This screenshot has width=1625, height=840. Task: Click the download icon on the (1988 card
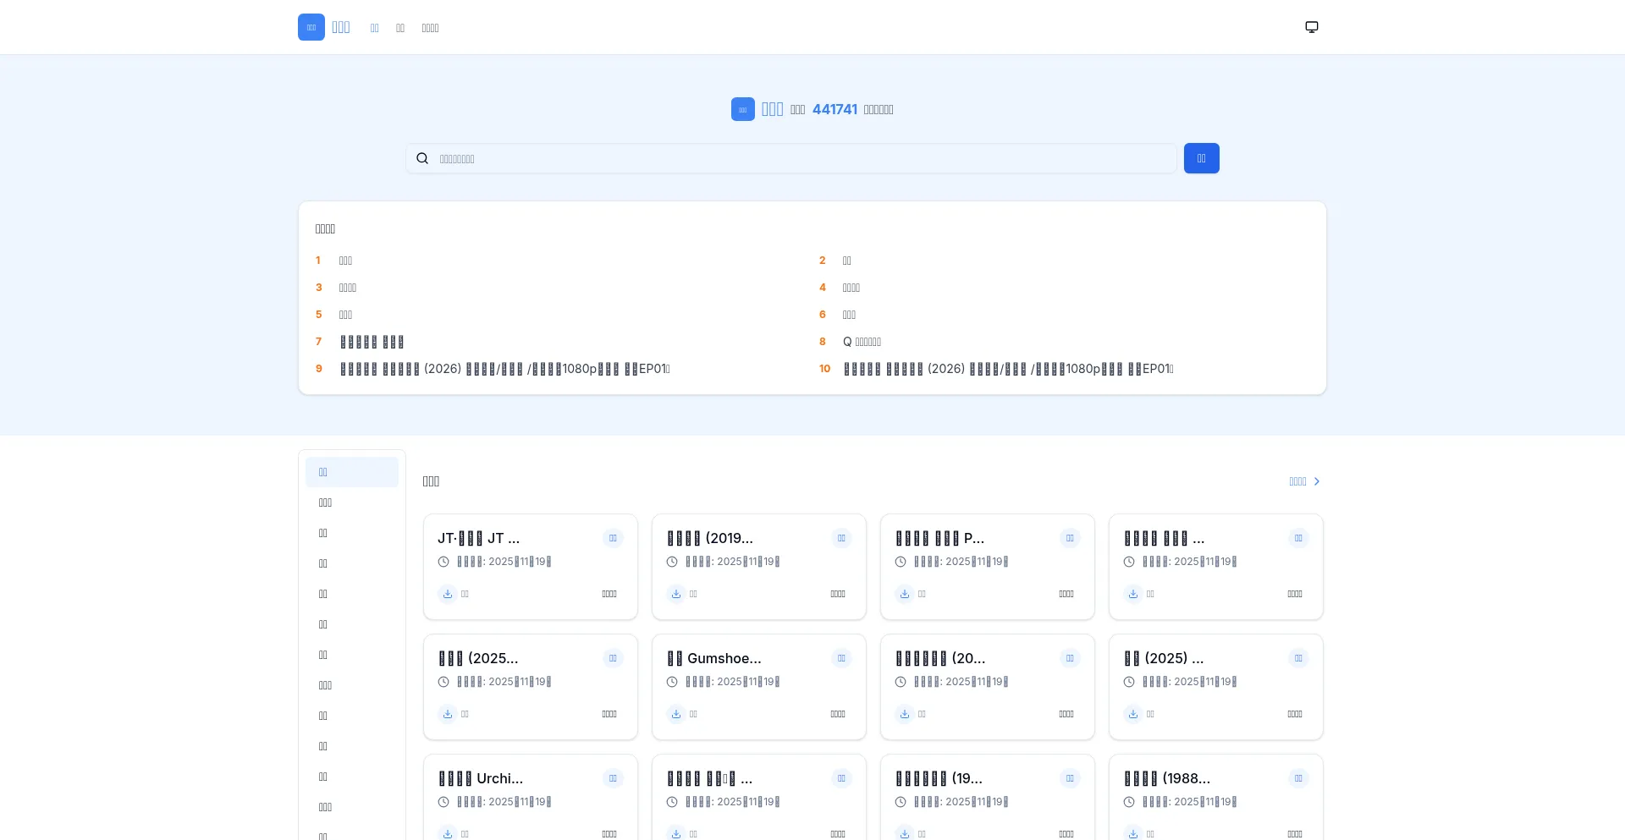[x=1133, y=833]
